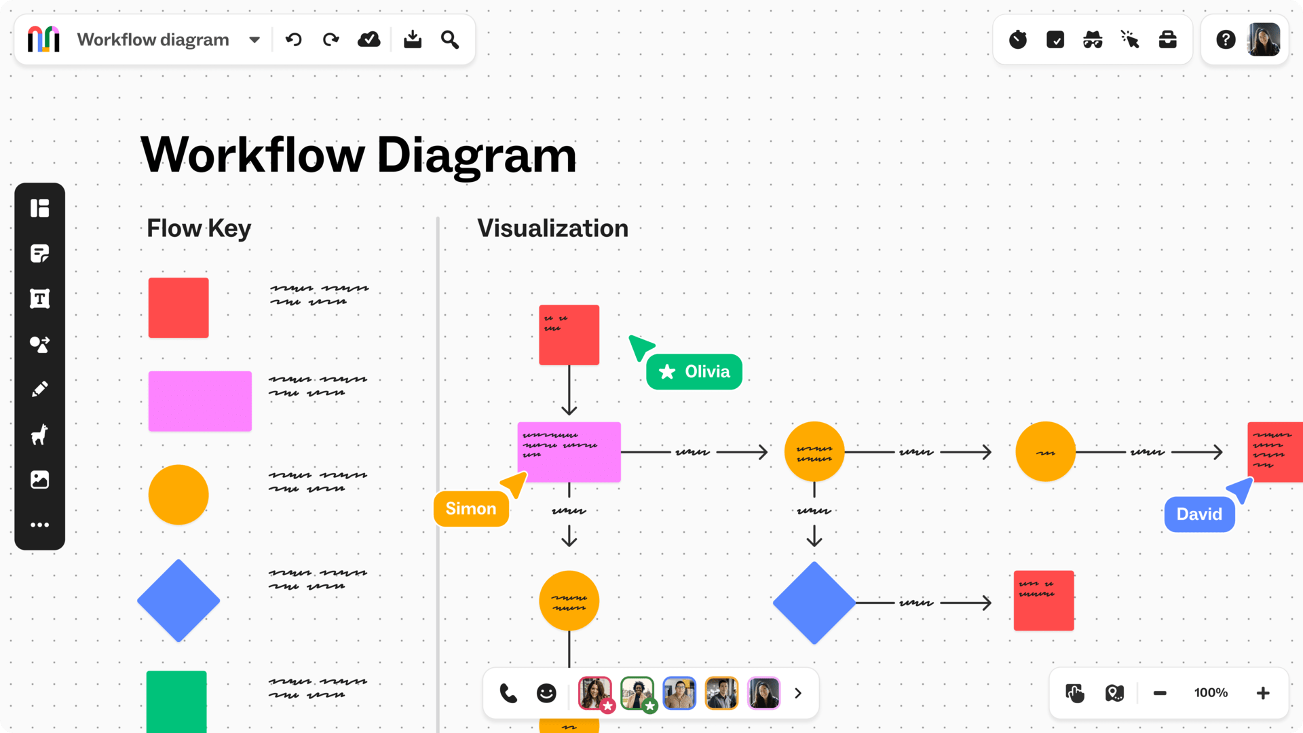Select the Frames panel tool in sidebar
Viewport: 1303px width, 733px height.
tap(40, 208)
